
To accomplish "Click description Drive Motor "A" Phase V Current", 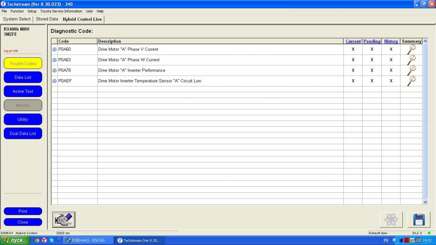I will [x=128, y=49].
